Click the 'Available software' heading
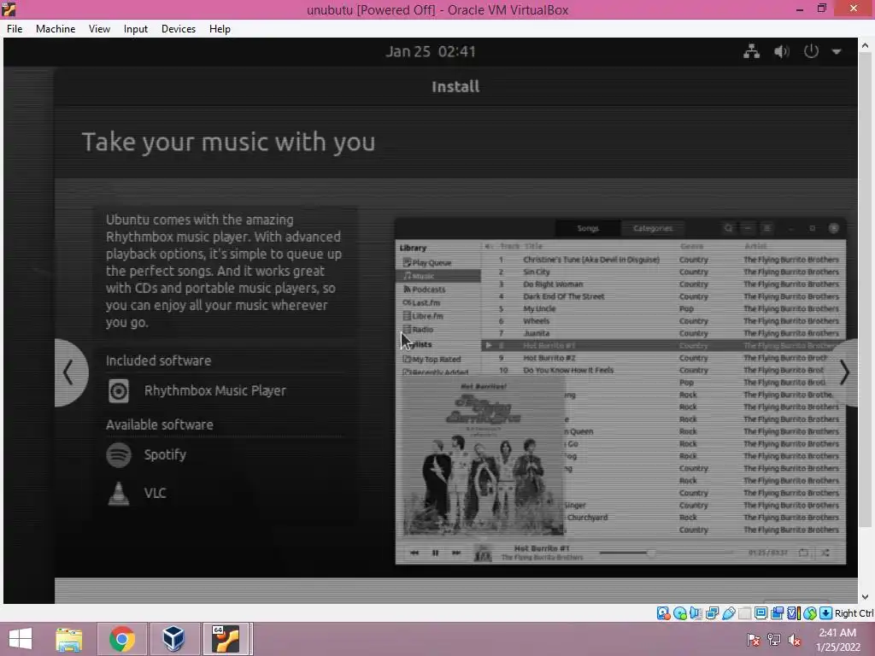This screenshot has width=875, height=656. coord(160,425)
